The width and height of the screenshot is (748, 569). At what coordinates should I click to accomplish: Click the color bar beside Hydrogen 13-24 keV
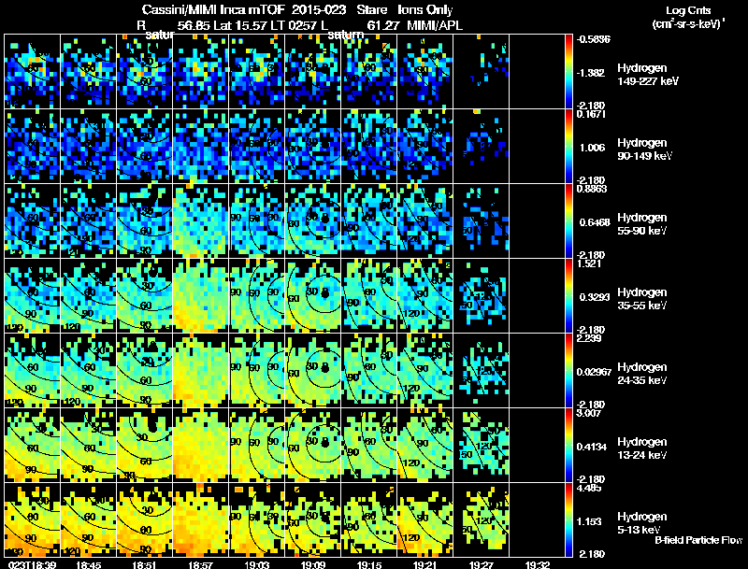click(568, 446)
